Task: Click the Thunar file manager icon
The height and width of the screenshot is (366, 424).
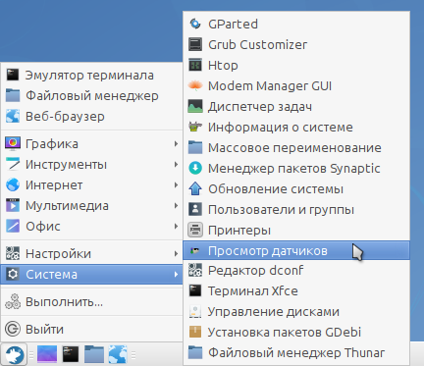Action: pos(195,352)
